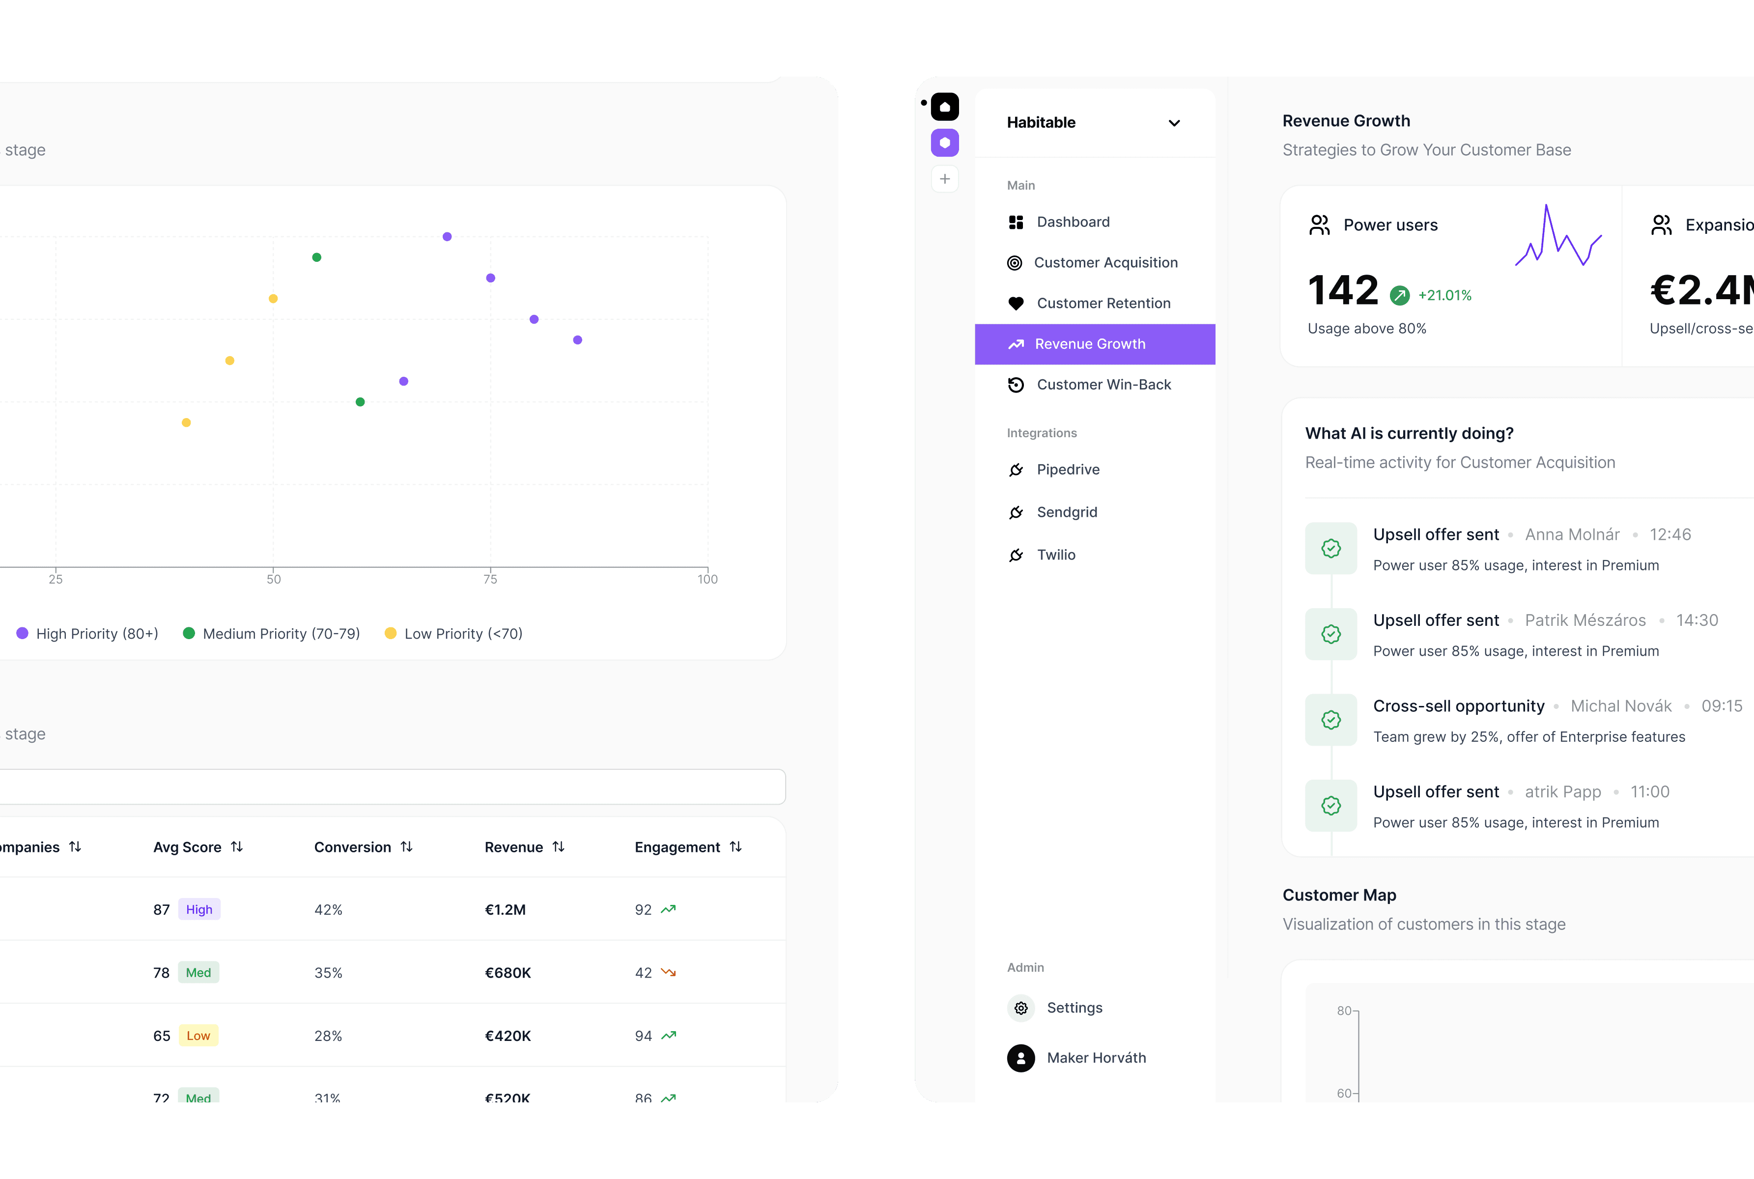Screen dimensions: 1754x1179
Task: Click the Customer Acquisition target icon
Action: point(1014,263)
